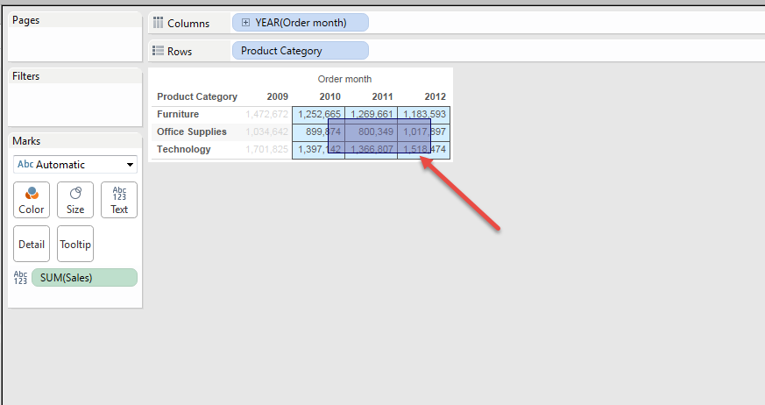Click the Furniture 2010 value 1,252,665
The width and height of the screenshot is (765, 405).
[319, 114]
